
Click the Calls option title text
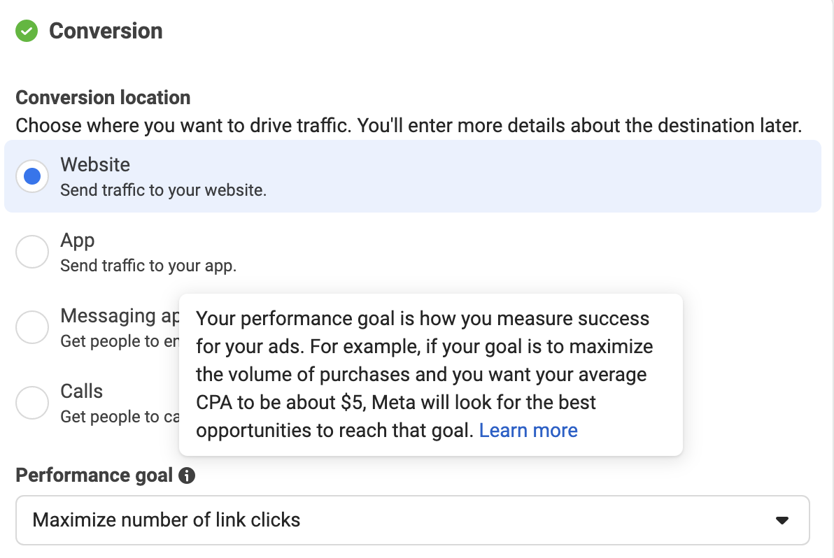(x=81, y=391)
